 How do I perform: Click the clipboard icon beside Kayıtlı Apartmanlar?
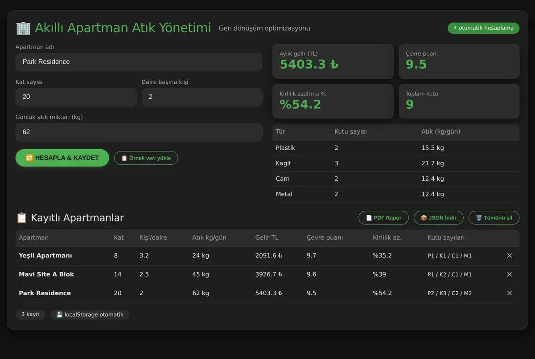point(21,218)
